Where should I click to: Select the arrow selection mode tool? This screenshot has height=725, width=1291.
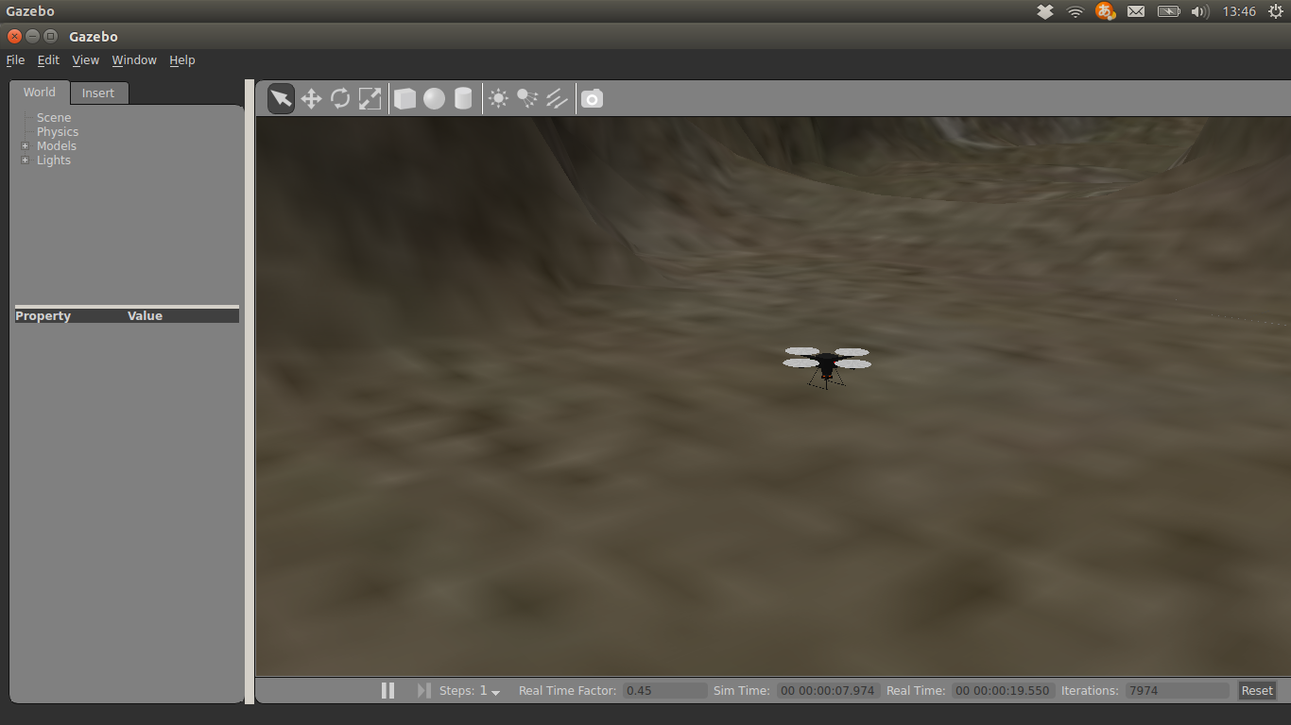(x=281, y=98)
